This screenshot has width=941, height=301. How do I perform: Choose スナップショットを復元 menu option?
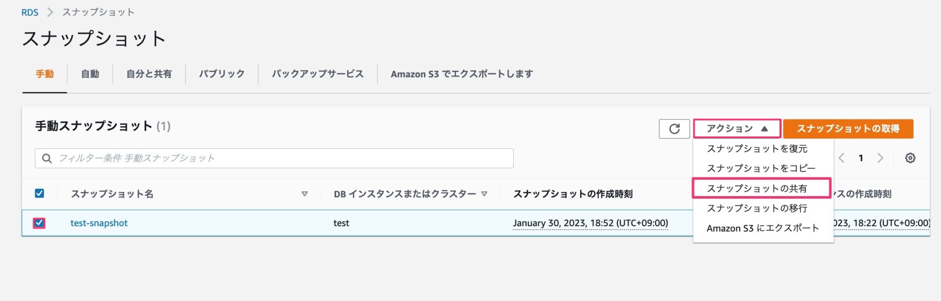click(757, 149)
